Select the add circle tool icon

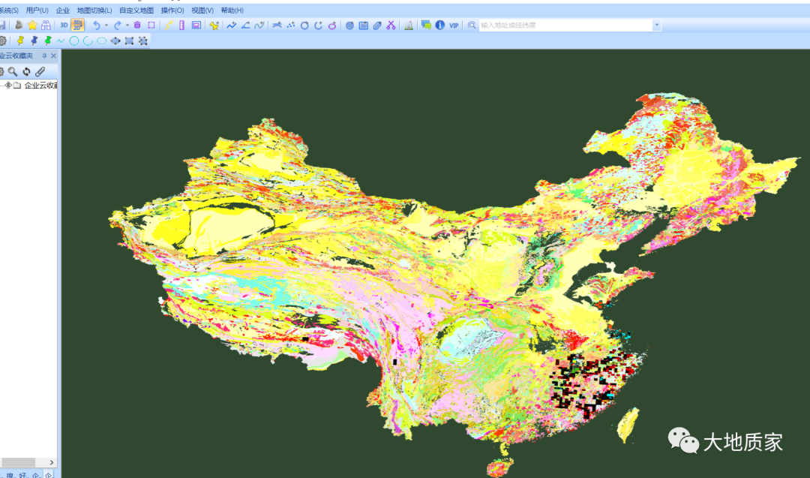pos(304,25)
